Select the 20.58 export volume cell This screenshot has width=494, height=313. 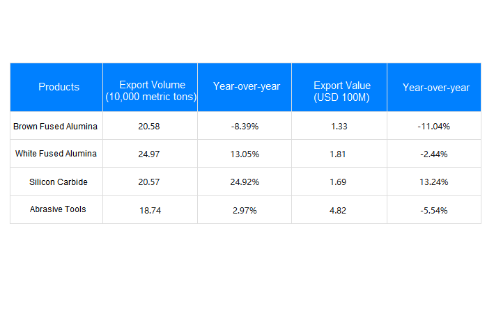[150, 125]
